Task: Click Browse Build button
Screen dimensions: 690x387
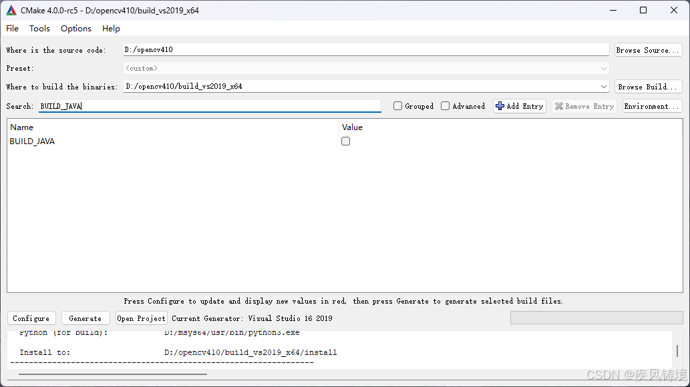Action: coord(648,87)
